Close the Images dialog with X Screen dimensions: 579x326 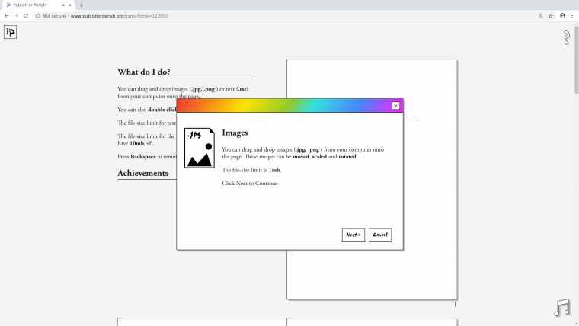point(395,106)
